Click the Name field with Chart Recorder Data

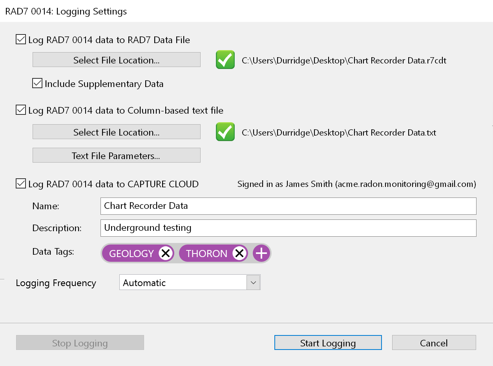tap(288, 206)
